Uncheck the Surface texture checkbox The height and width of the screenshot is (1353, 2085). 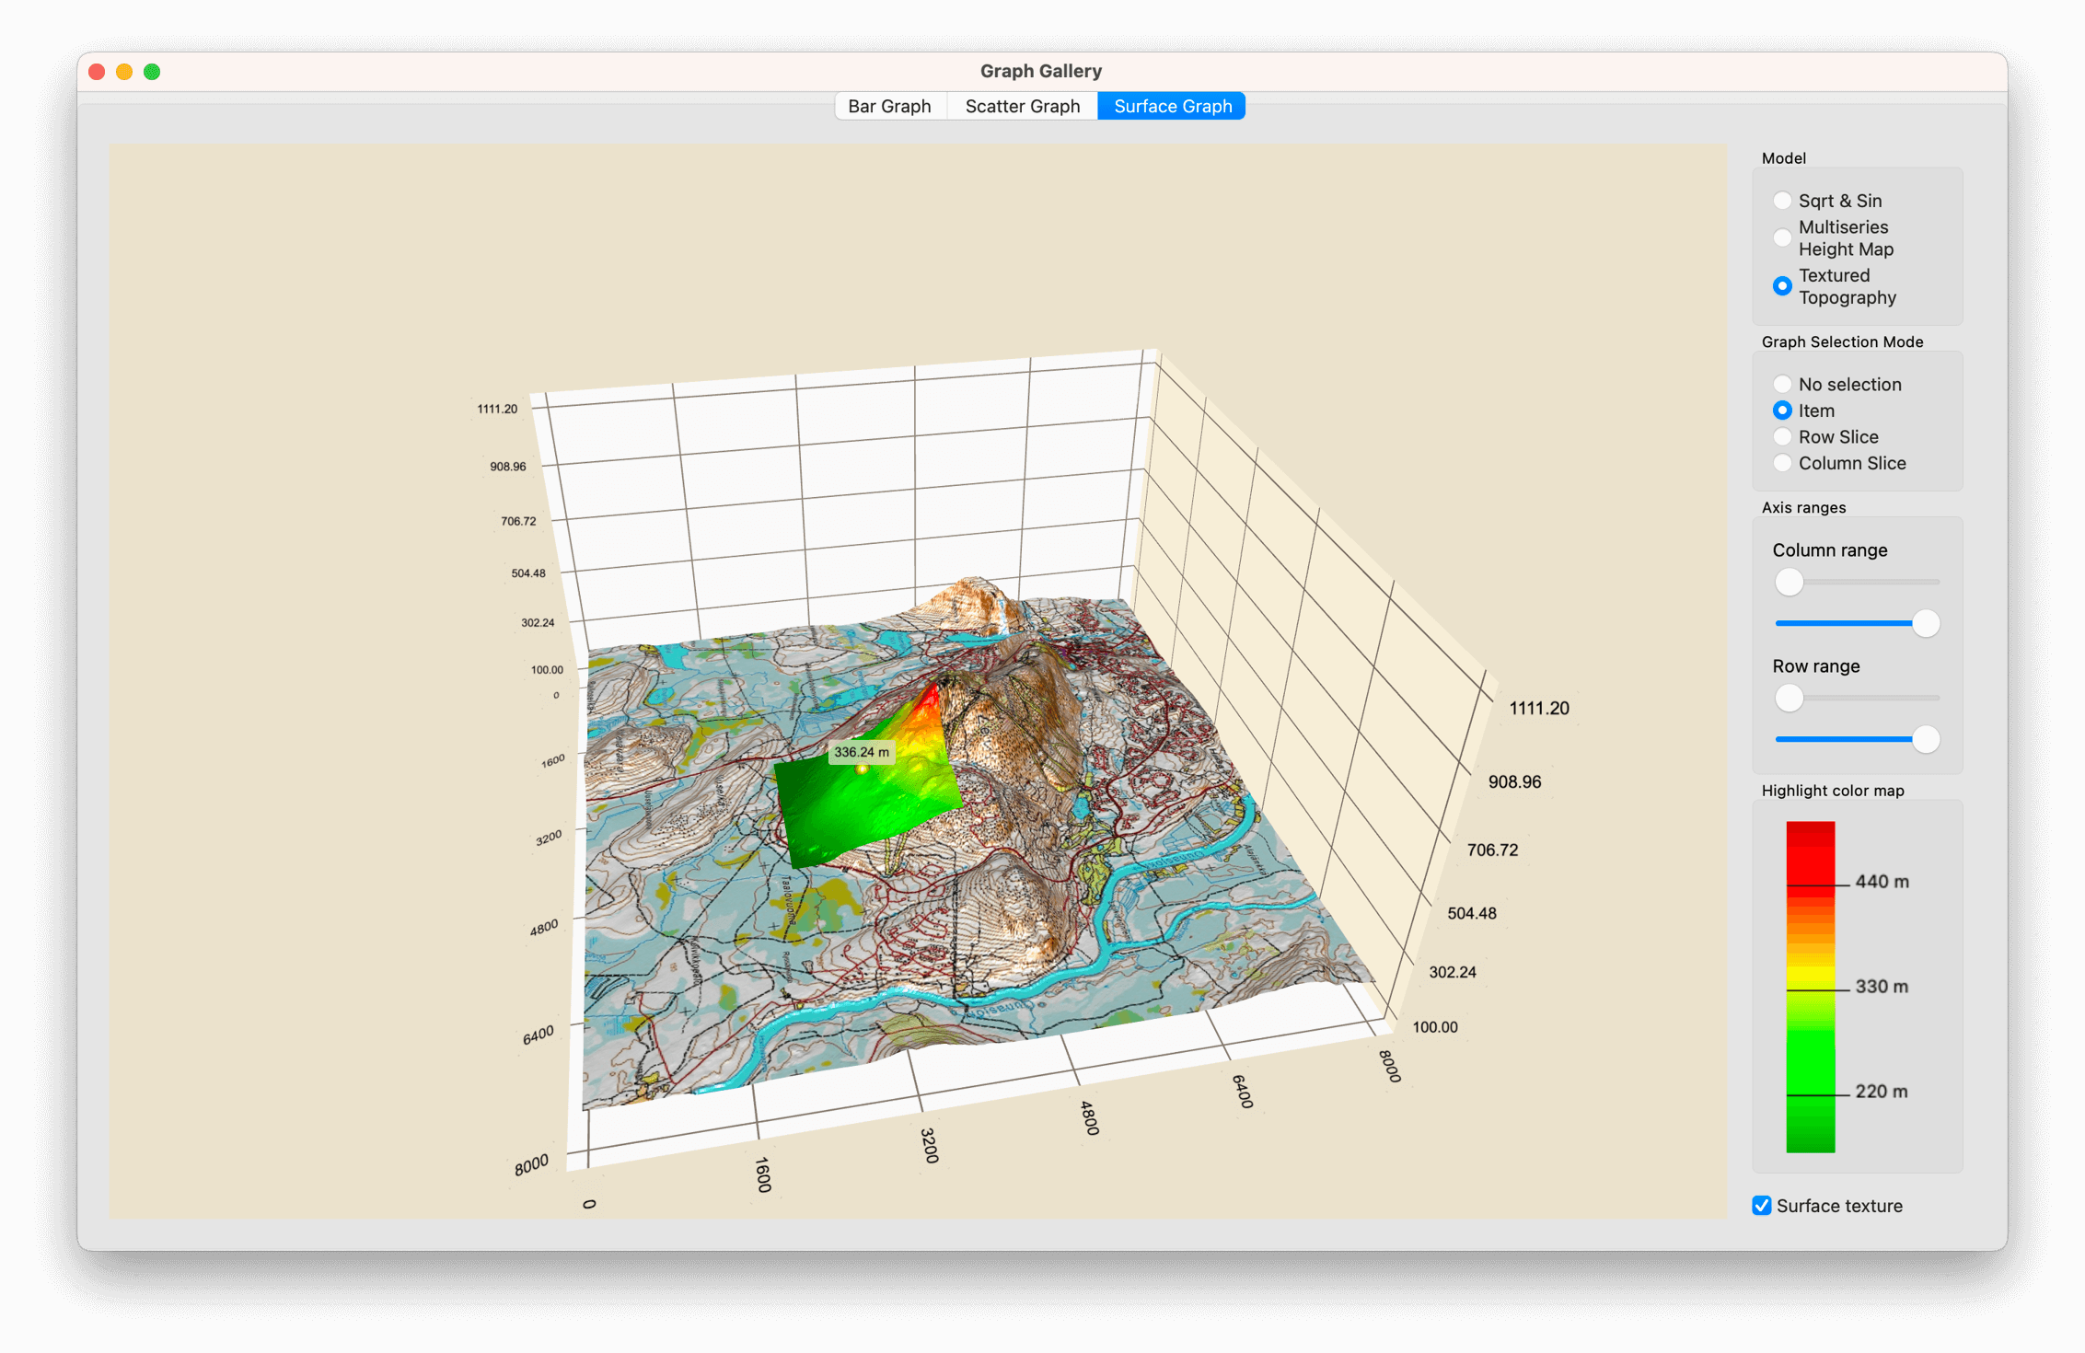click(x=1762, y=1206)
